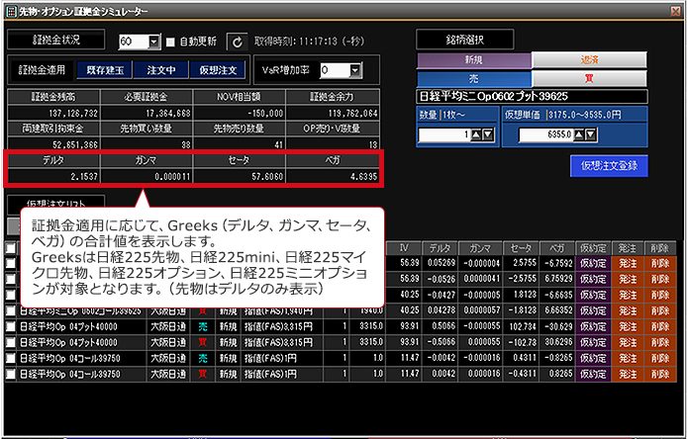
Task: Increase quantity with the 数量 up arrow
Action: click(x=476, y=134)
